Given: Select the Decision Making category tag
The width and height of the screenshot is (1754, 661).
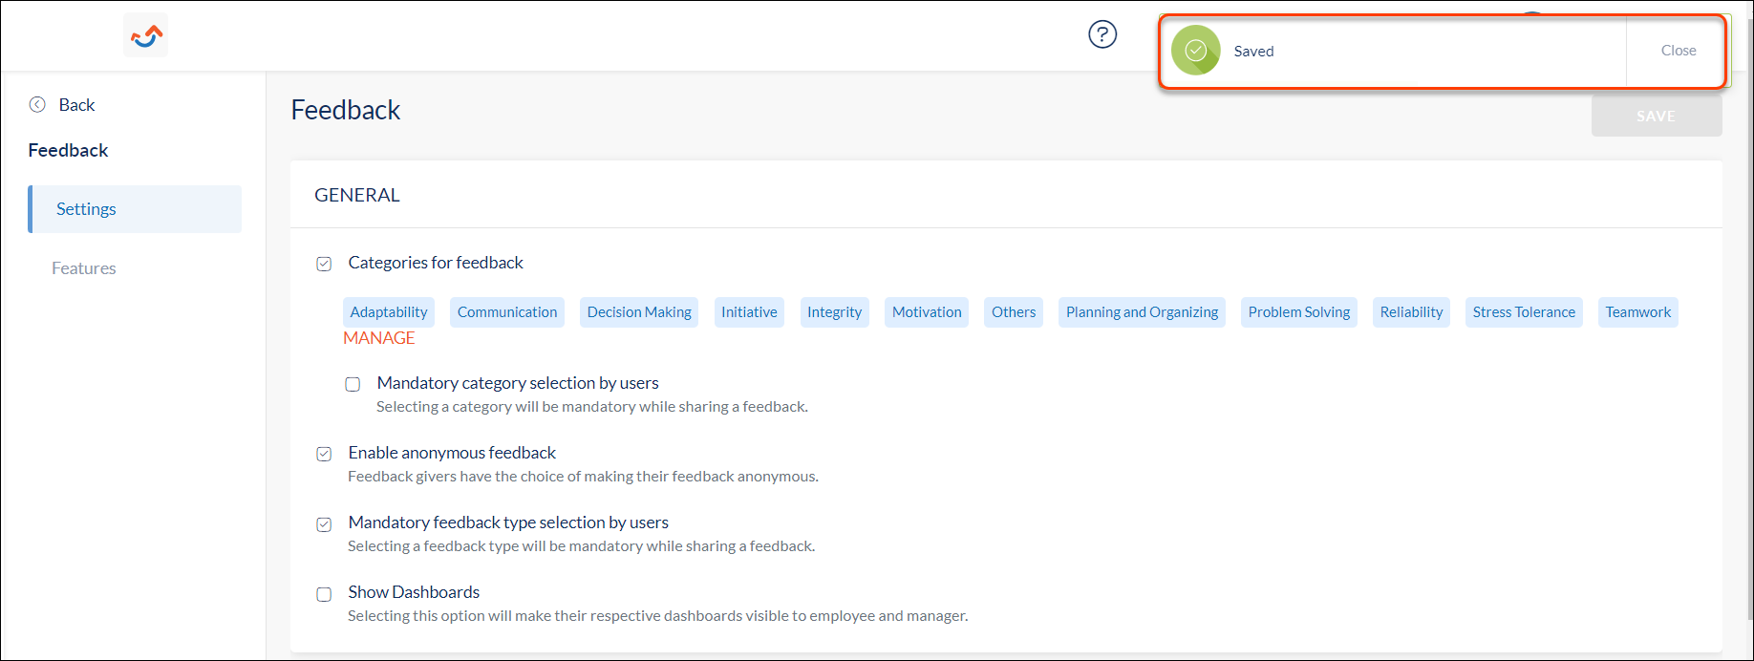Looking at the screenshot, I should (639, 312).
